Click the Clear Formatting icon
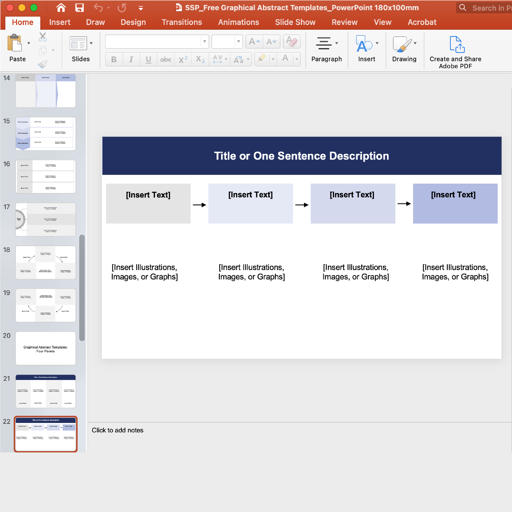The width and height of the screenshot is (512, 512). 291,41
